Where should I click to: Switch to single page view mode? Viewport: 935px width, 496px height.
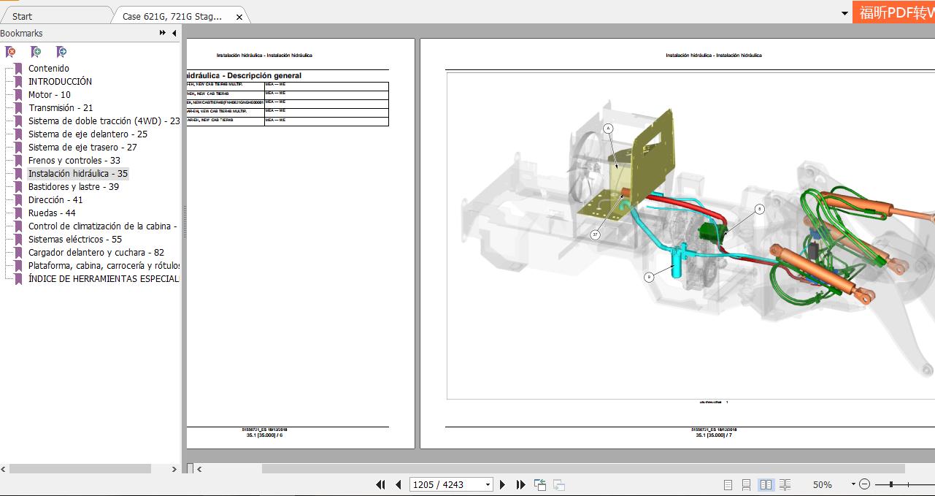click(728, 484)
